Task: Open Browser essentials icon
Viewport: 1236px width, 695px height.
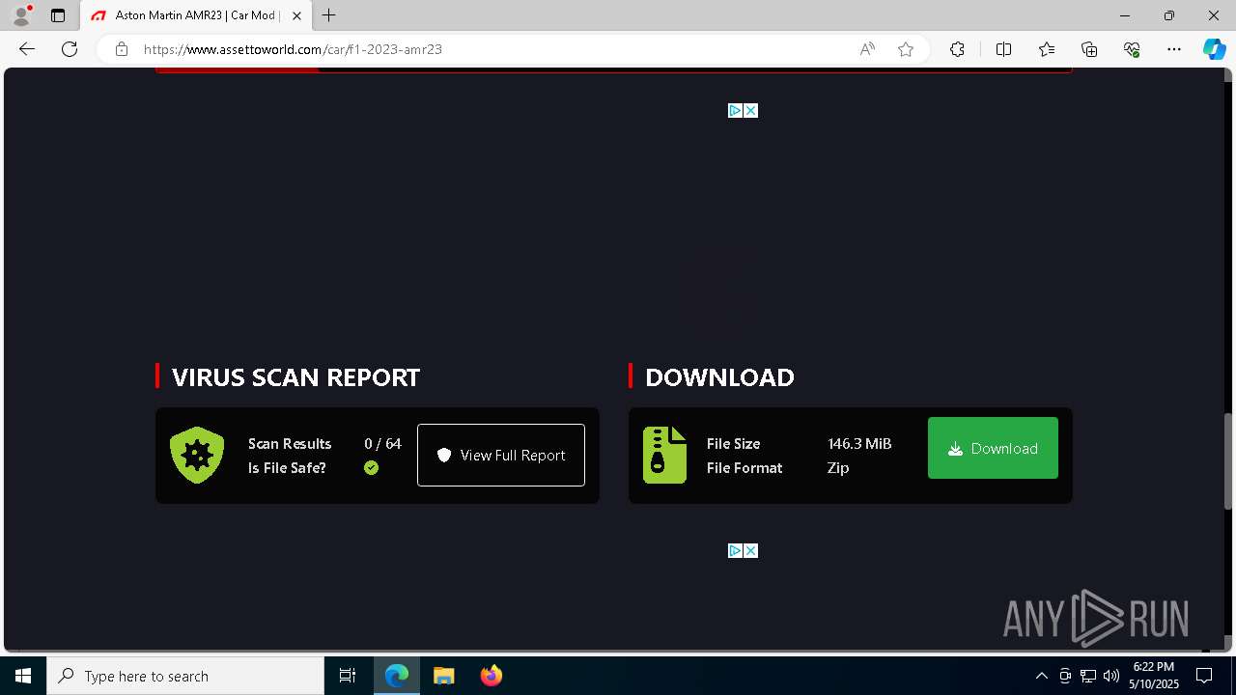Action: point(1132,49)
